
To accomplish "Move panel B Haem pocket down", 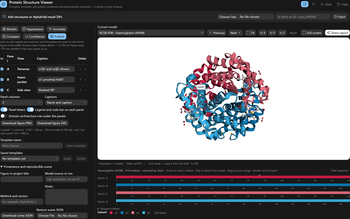I will (85, 80).
